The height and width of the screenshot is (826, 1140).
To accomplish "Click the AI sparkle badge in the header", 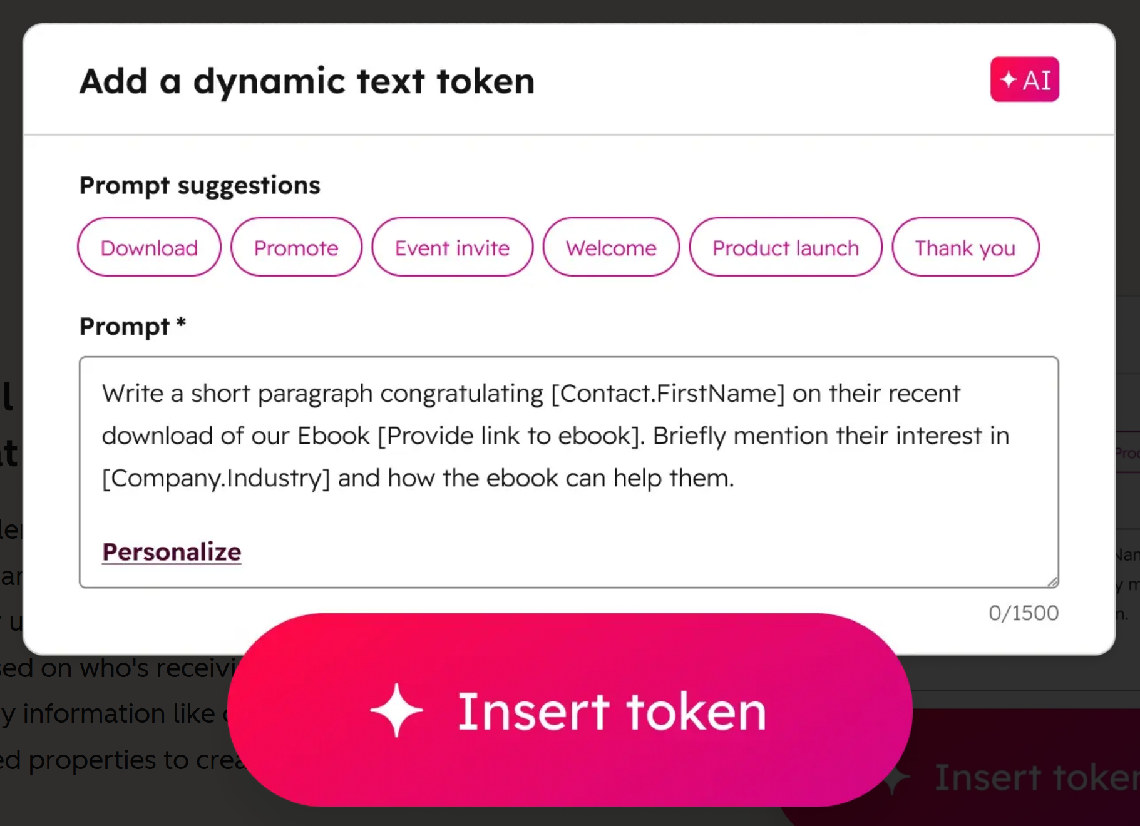I will coord(1024,79).
